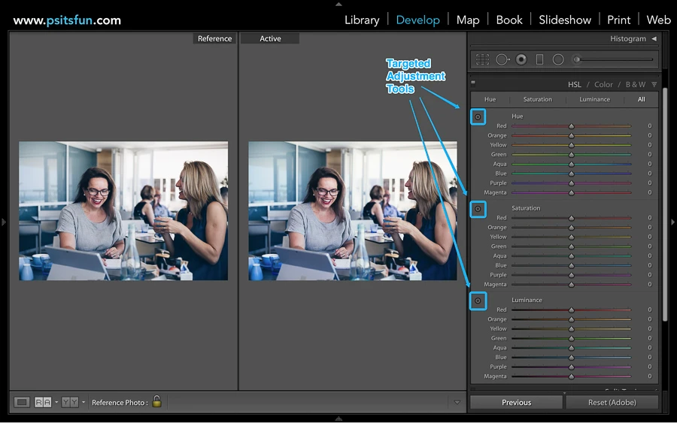Select the All tab in HSL panel
Image resolution: width=677 pixels, height=423 pixels.
tap(641, 99)
